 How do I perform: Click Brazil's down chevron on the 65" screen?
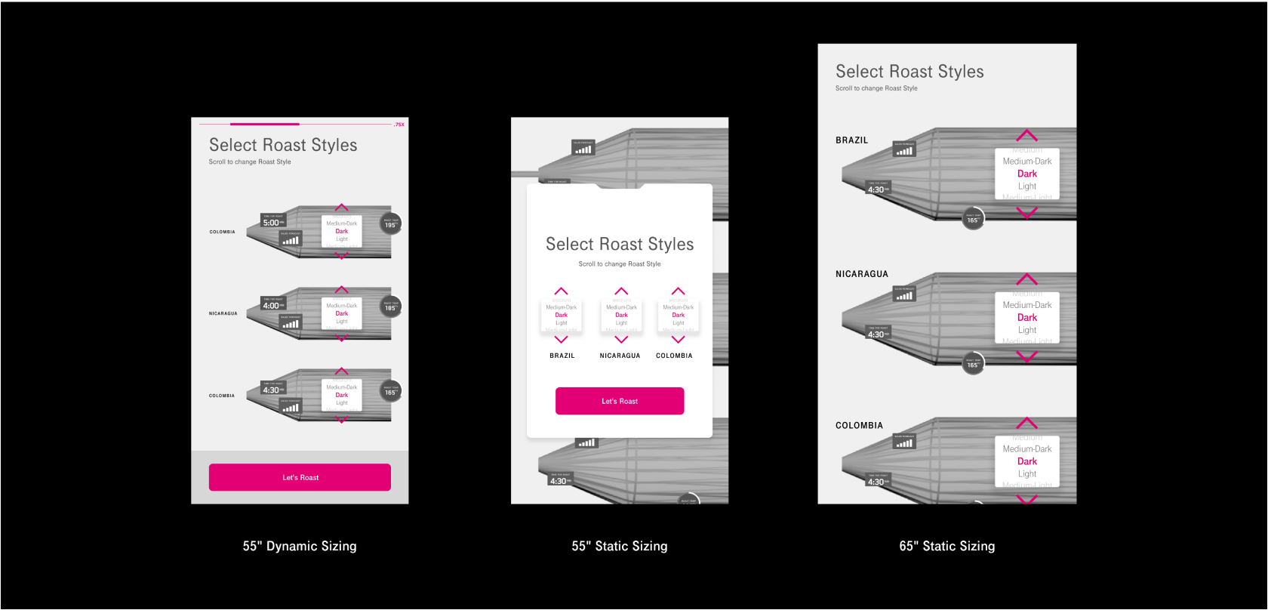pyautogui.click(x=1026, y=213)
